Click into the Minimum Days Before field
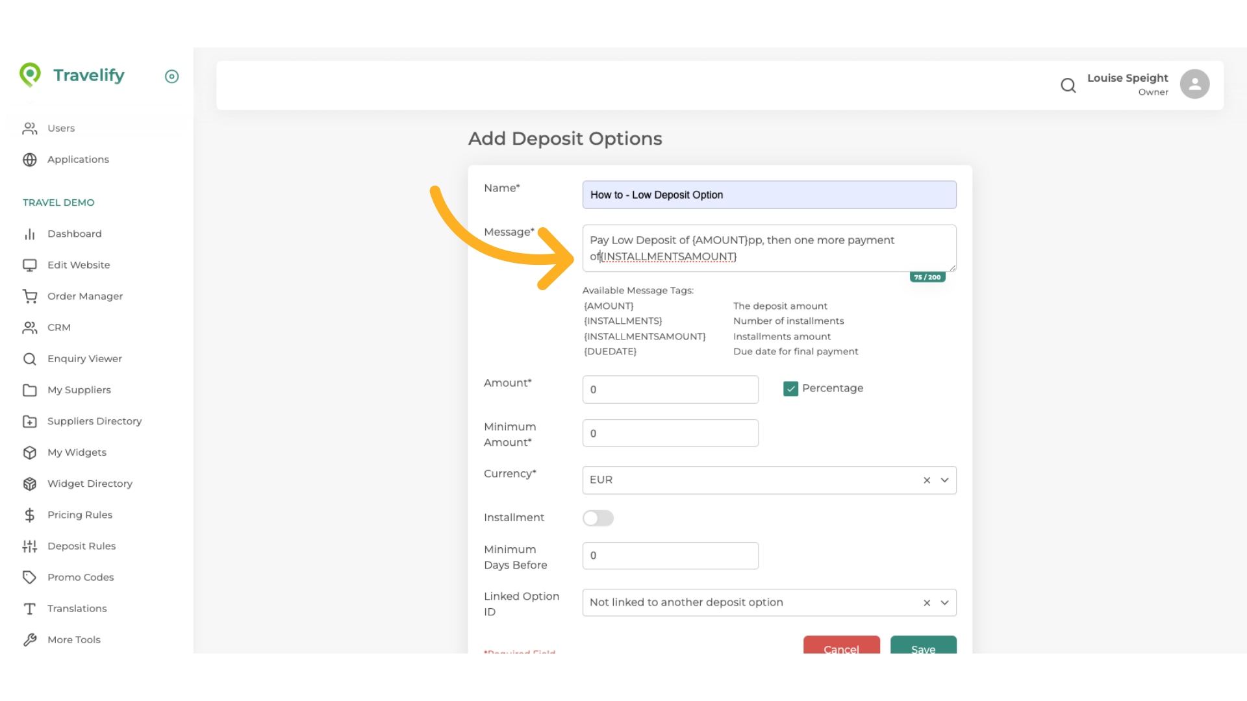 (x=670, y=556)
